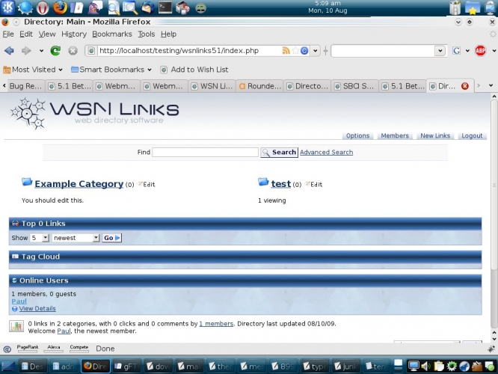Open the Bookmarks menu

(111, 34)
